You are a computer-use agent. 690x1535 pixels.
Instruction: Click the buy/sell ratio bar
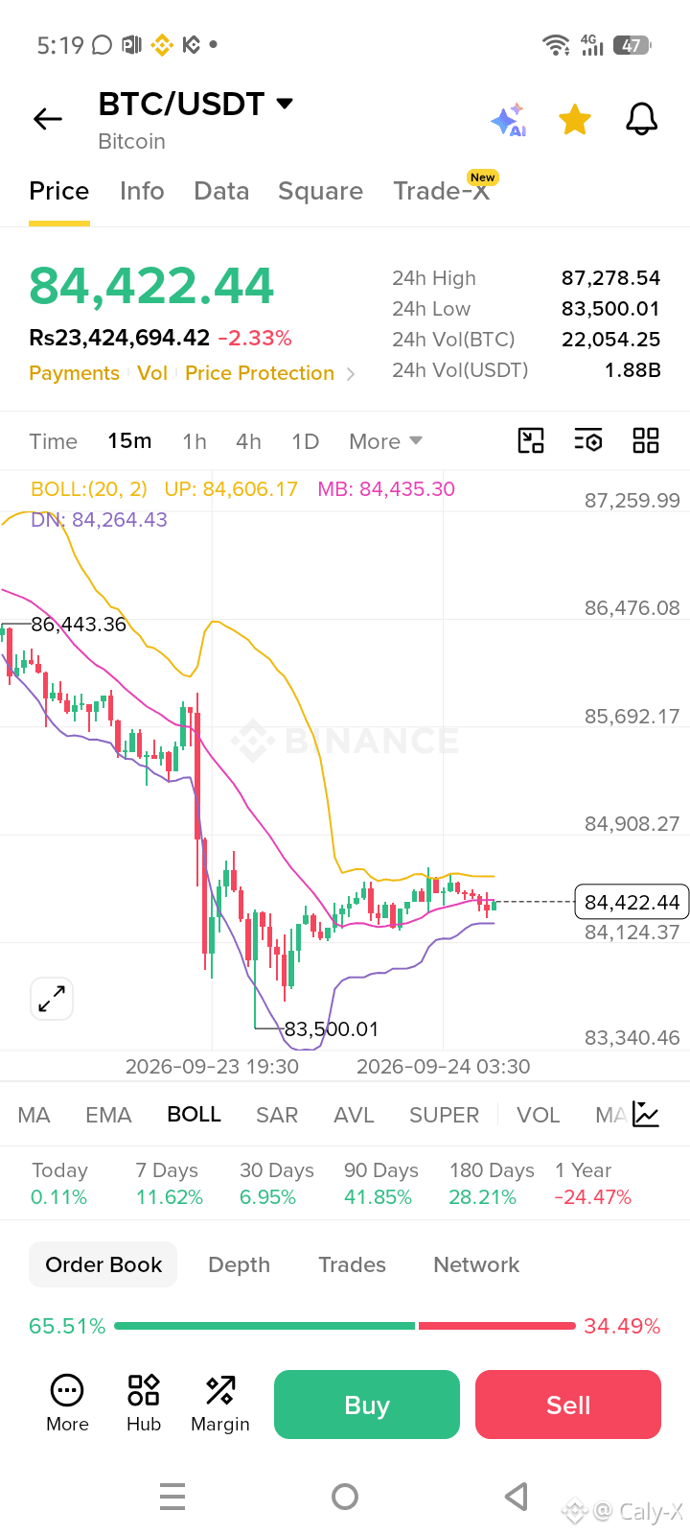(345, 1326)
